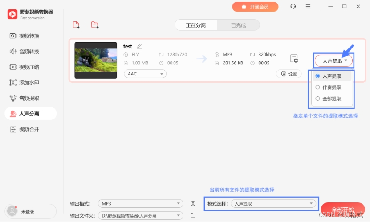The image size is (370, 222).
Task: Click gear icon beside output format
Action: click(x=193, y=203)
